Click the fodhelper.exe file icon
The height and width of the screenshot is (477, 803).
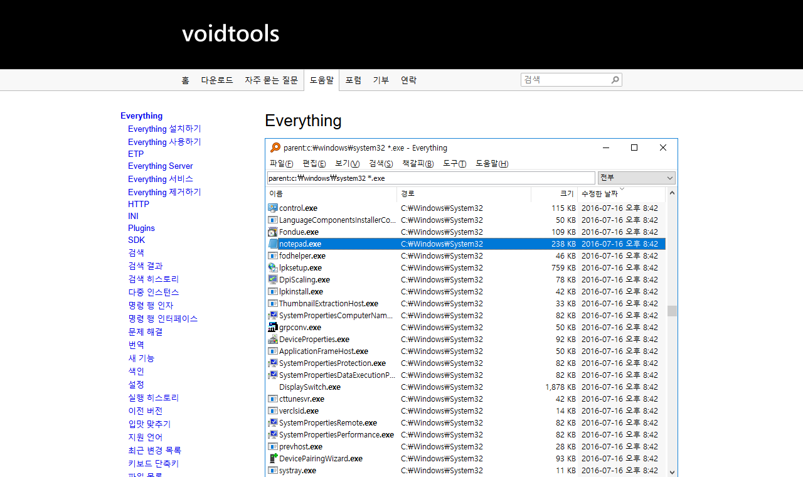(x=273, y=255)
